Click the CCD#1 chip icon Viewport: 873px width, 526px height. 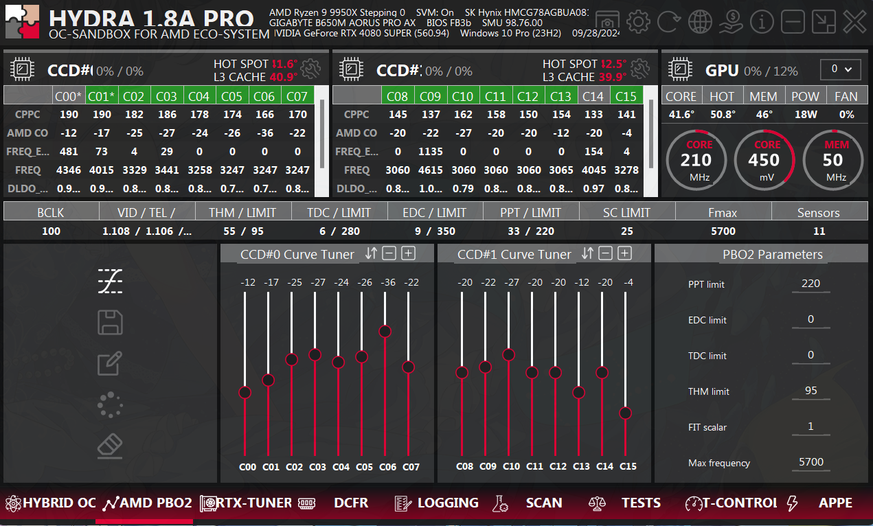pyautogui.click(x=352, y=69)
